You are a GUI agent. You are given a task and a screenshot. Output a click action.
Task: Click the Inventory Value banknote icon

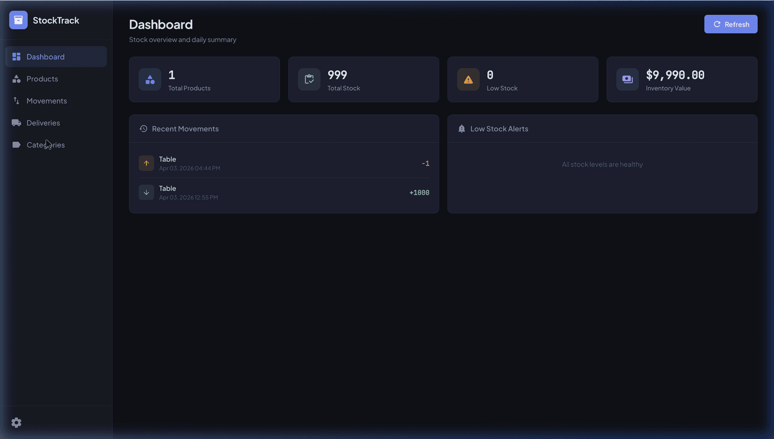[x=627, y=79]
